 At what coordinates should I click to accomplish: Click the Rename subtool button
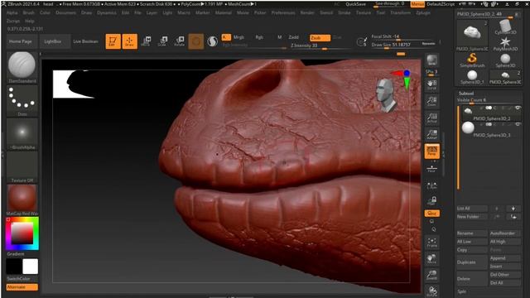pyautogui.click(x=472, y=233)
